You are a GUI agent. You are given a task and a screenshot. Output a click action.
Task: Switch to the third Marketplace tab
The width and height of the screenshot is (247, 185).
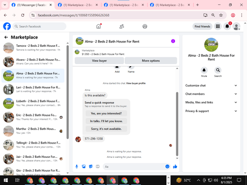point(124,5)
